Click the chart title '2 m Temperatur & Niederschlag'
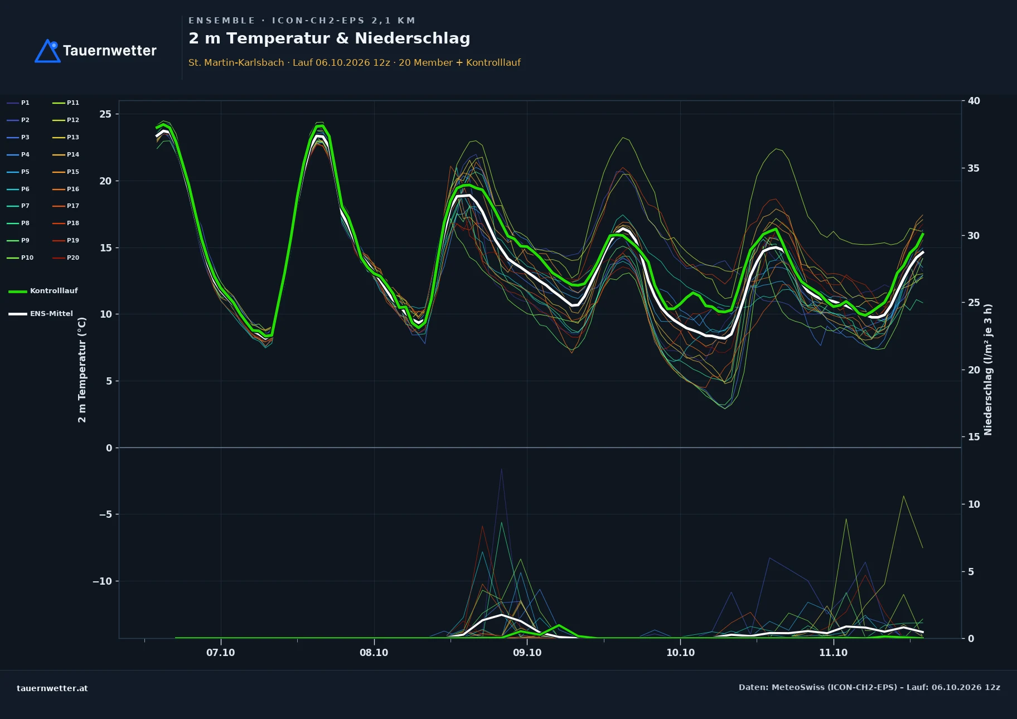1017x719 pixels. 330,38
